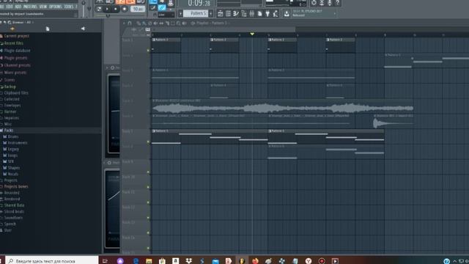Expand the Plugin database folder

pyautogui.click(x=17, y=51)
